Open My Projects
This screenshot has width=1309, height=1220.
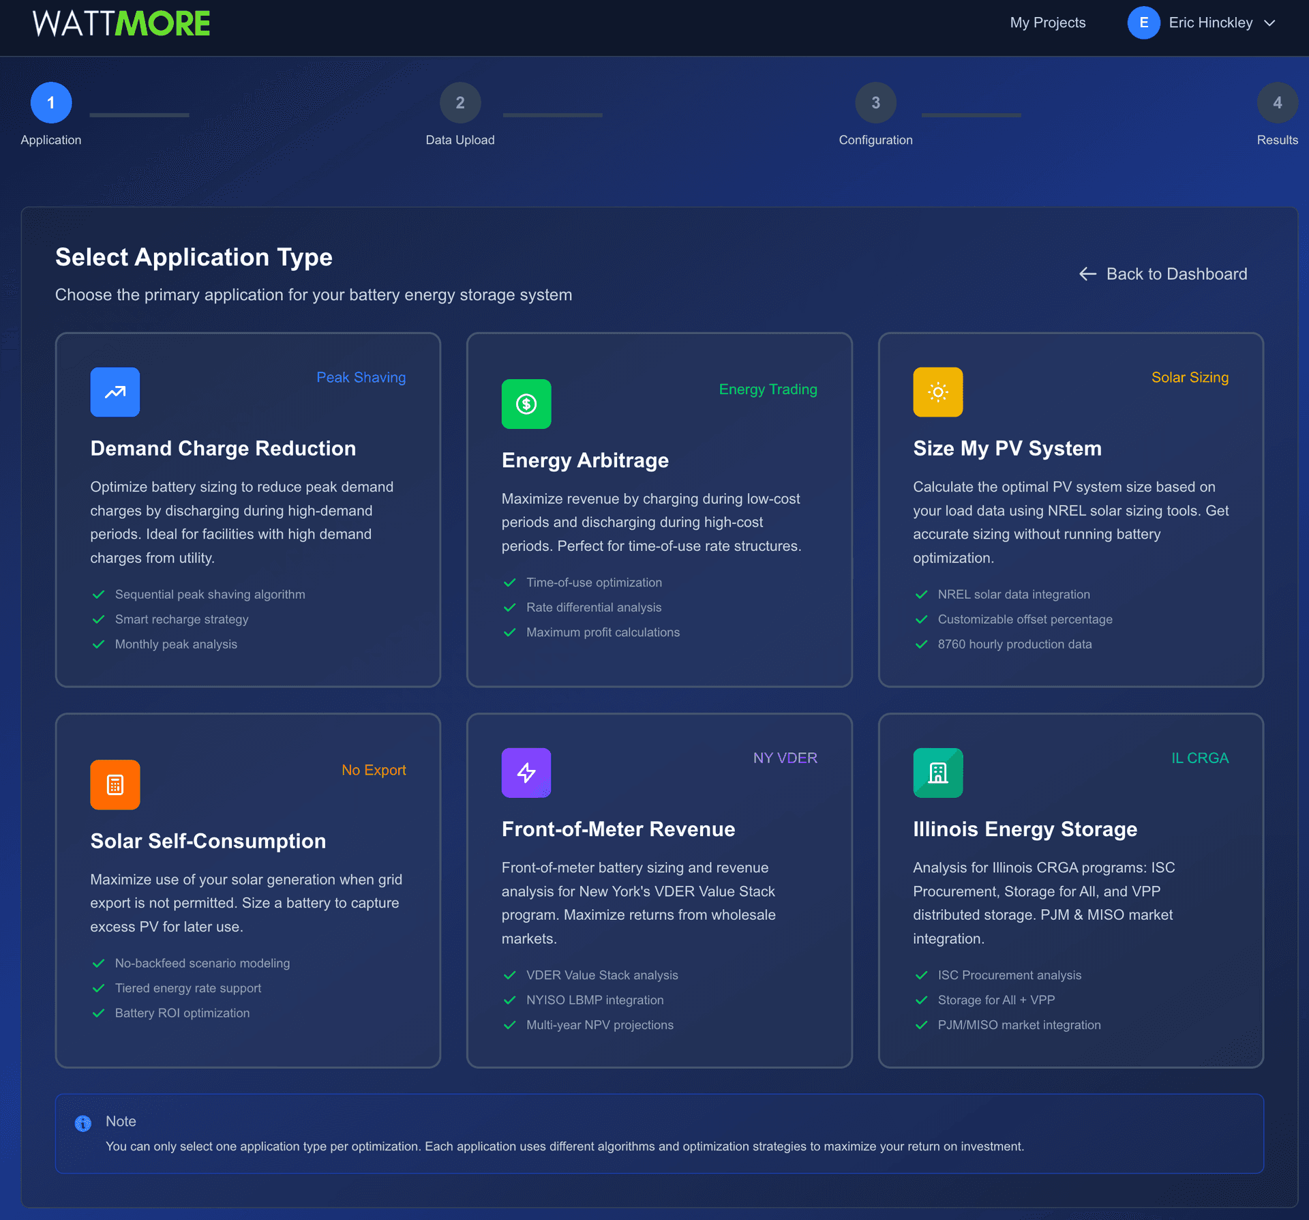pos(1048,23)
